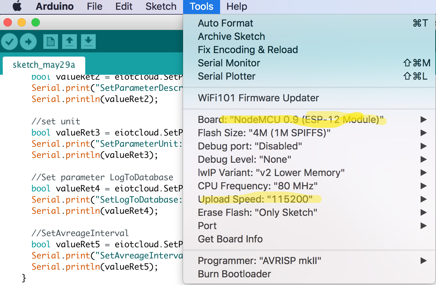Expand the Debug Level submenu
This screenshot has height=285, width=436.
coord(310,160)
